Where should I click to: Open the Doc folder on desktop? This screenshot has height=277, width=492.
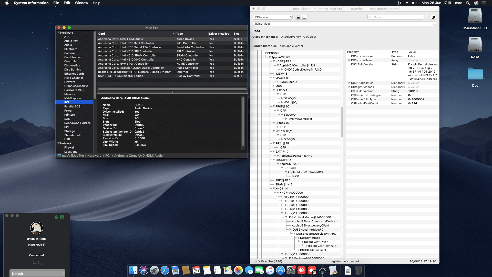tap(475, 74)
